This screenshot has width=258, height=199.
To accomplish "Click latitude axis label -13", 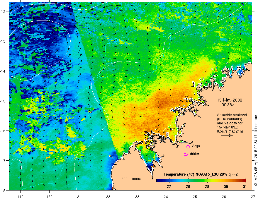I will (3, 41).
